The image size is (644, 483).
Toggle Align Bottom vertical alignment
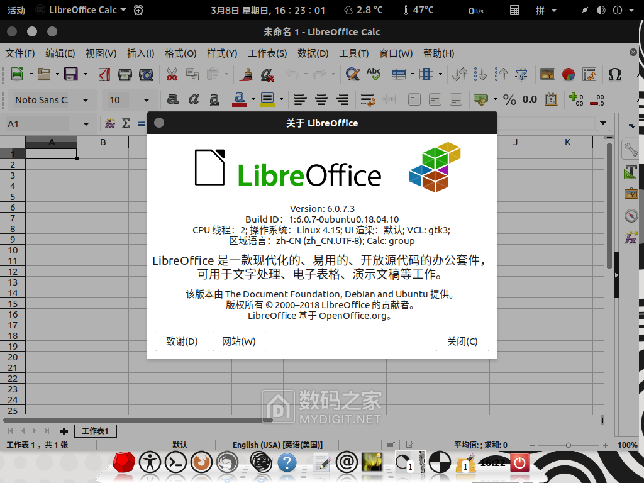click(x=456, y=99)
